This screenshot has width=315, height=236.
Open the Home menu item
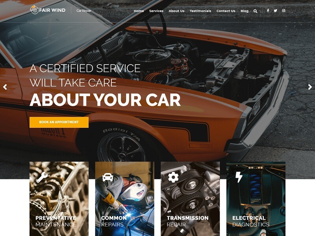pos(139,11)
